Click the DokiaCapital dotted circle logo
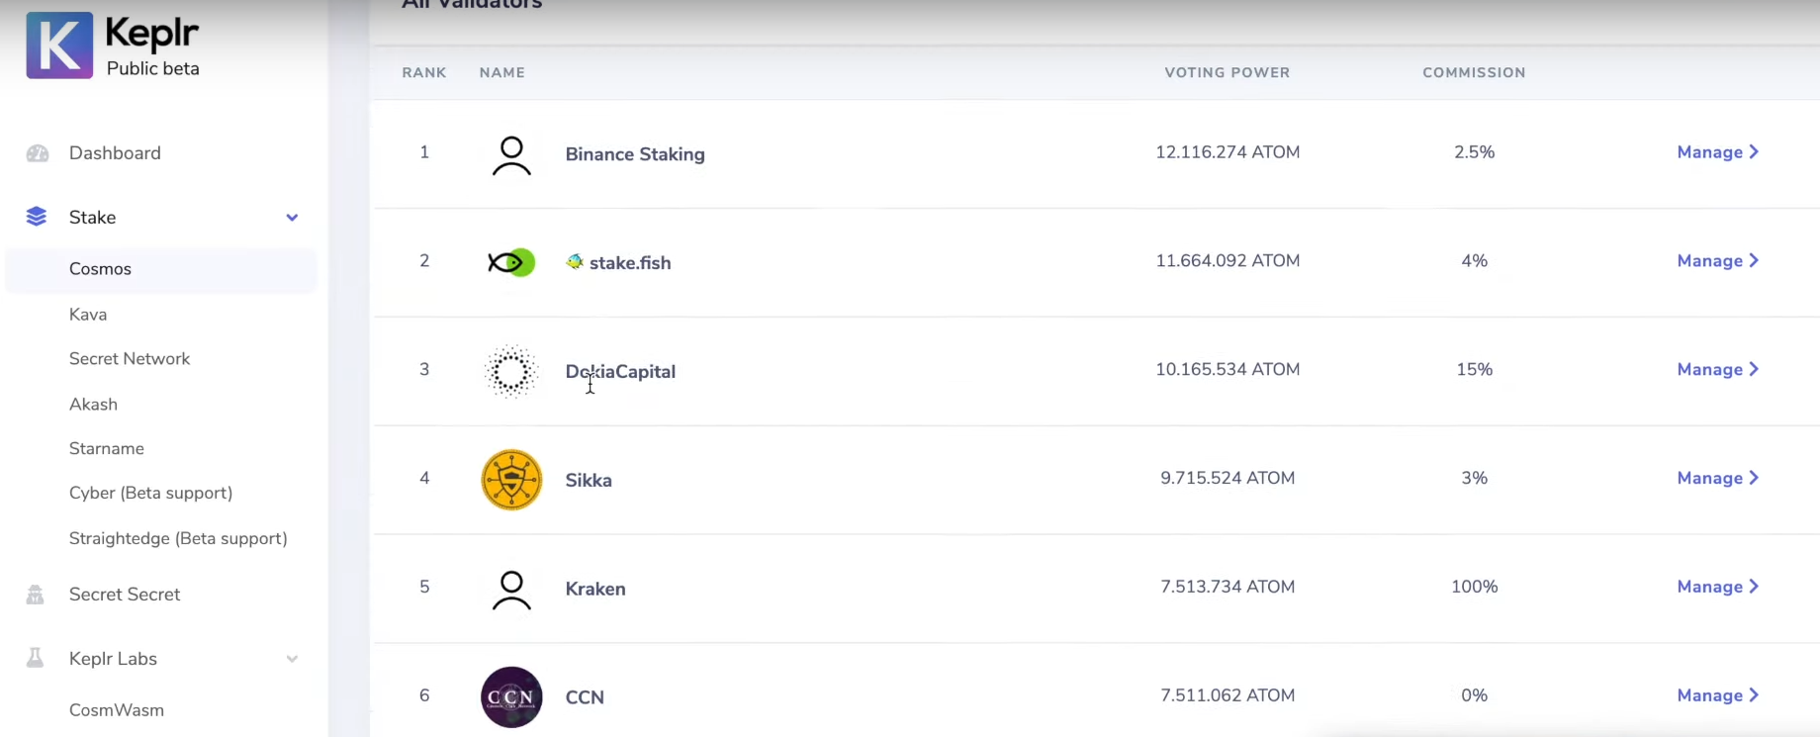Image resolution: width=1820 pixels, height=737 pixels. 511,371
